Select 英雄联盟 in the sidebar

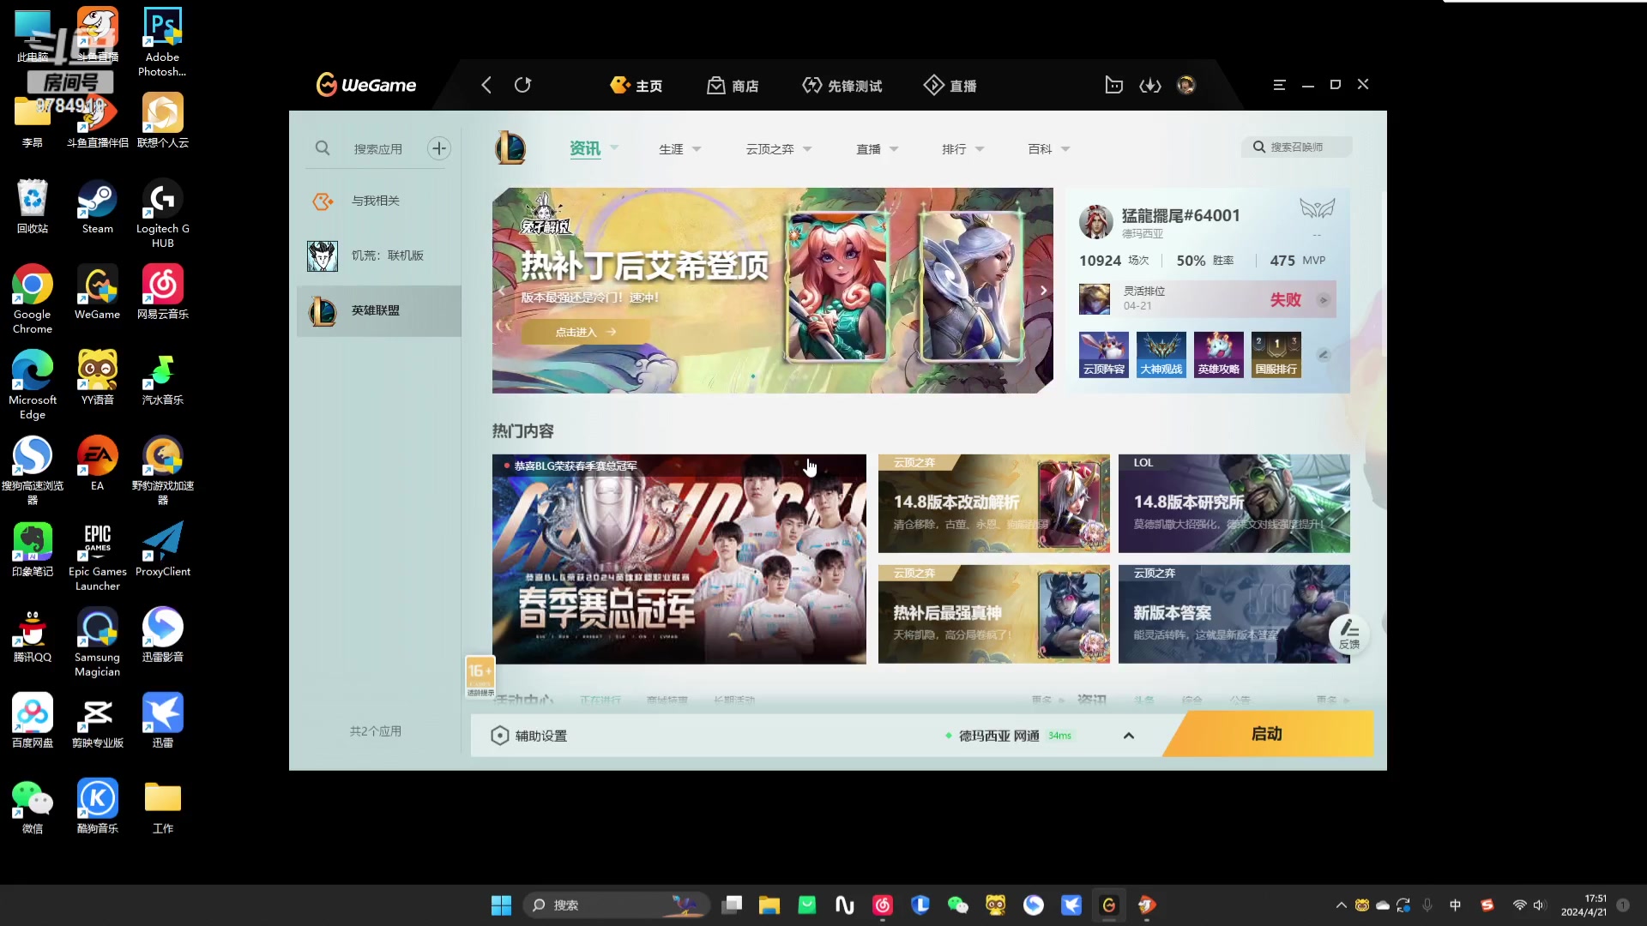click(379, 310)
